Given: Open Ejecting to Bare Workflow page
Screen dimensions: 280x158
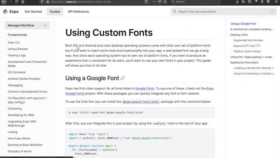Looking at the screenshot, I should 25,145.
